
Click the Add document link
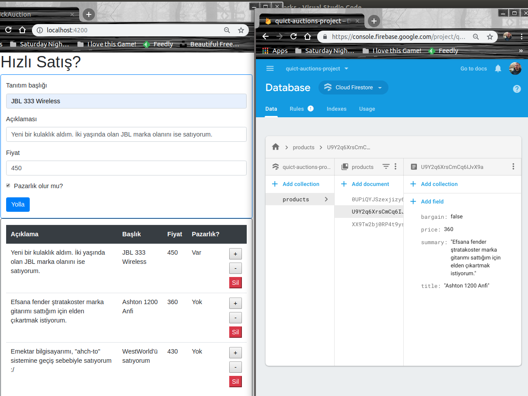[370, 184]
